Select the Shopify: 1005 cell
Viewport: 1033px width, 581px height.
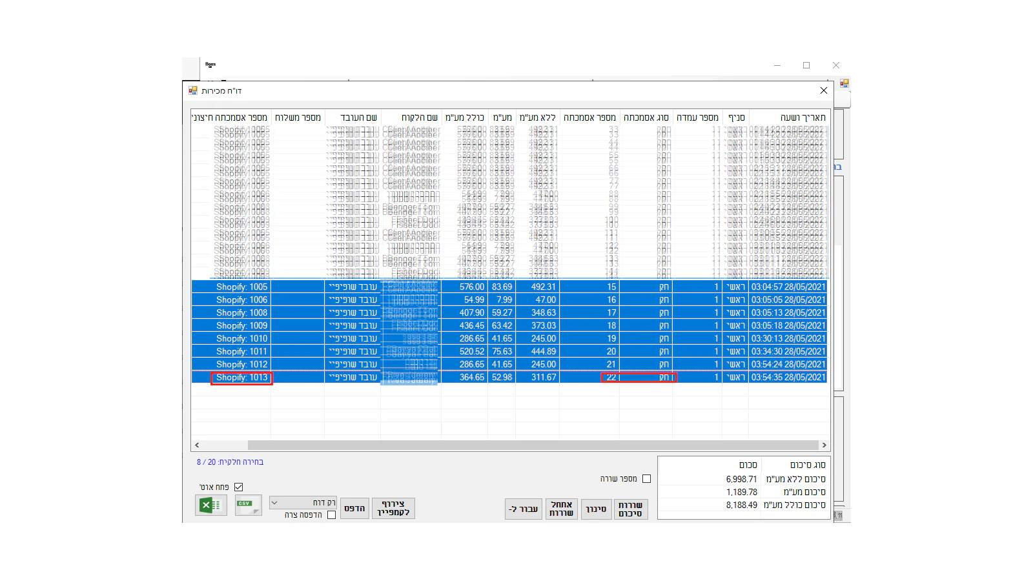pyautogui.click(x=231, y=287)
